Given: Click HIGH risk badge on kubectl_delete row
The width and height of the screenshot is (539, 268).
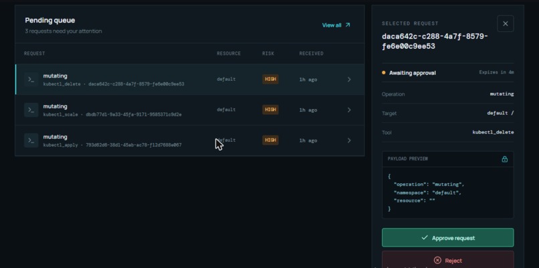Looking at the screenshot, I should coord(270,79).
